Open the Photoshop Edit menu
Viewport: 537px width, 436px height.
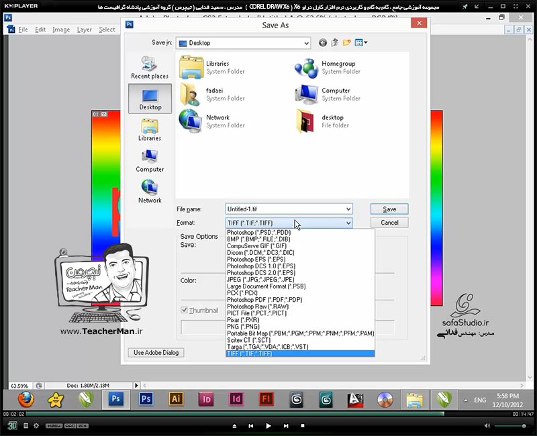point(40,30)
